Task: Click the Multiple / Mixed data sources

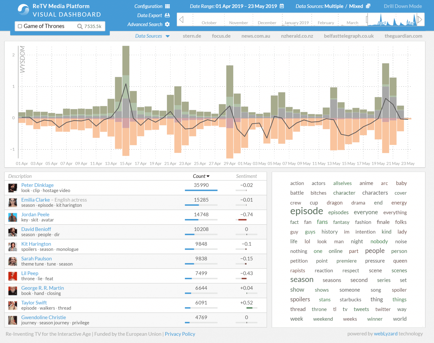Action: click(x=344, y=6)
